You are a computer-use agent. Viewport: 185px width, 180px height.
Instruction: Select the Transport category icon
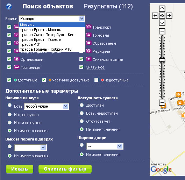[x=89, y=27]
